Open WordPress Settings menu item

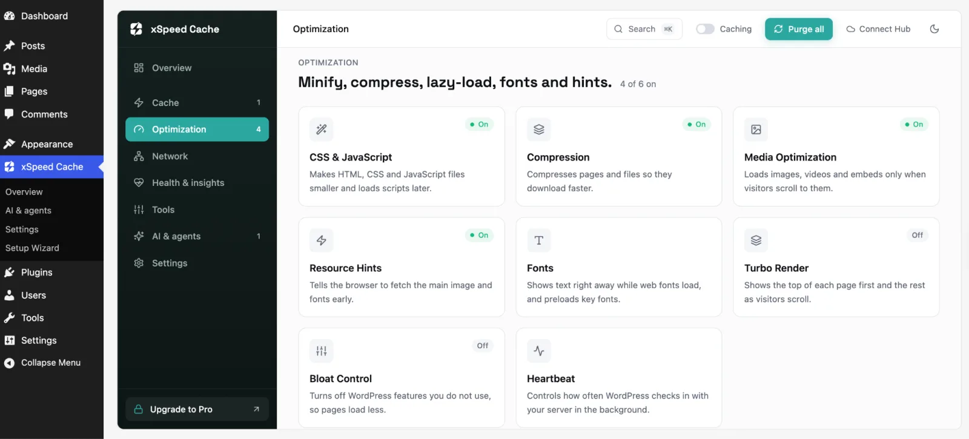click(x=51, y=341)
